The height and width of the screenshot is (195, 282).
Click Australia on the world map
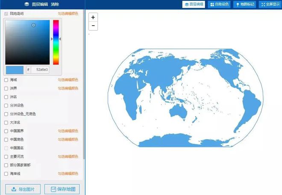[x=179, y=111]
